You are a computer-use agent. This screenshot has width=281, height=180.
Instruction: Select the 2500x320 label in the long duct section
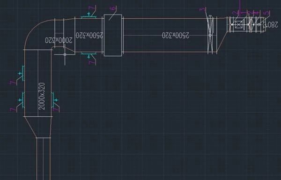(176, 35)
